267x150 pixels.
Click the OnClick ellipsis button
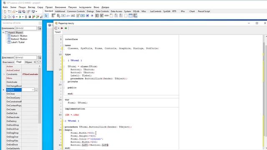click(x=36, y=90)
